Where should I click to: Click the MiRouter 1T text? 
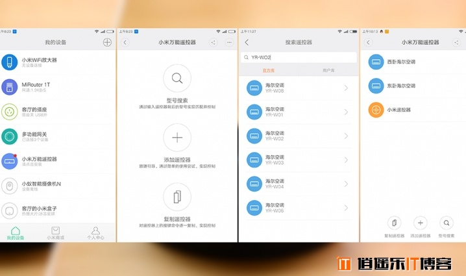click(36, 85)
